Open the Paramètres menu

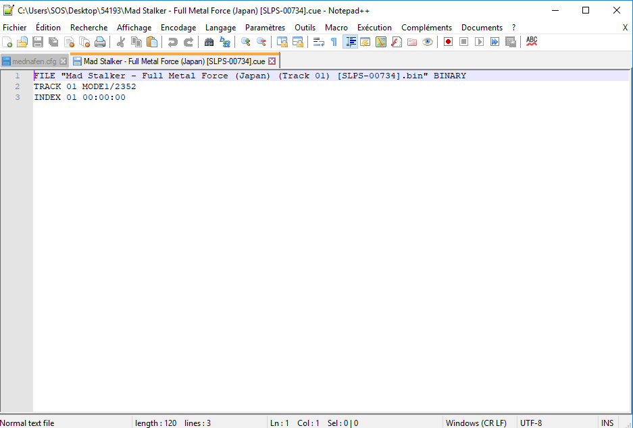265,28
